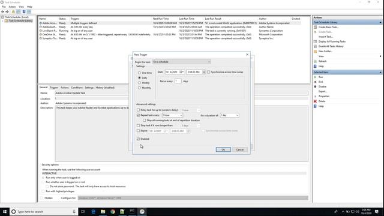The width and height of the screenshot is (384, 216).
Task: Click the Show/Hide Console Tree toolbar icon
Action: pos(18,11)
